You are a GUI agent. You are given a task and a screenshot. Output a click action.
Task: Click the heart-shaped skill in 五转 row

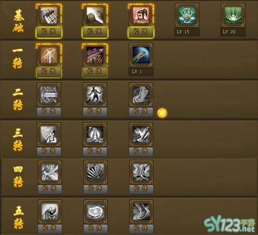tap(50, 212)
